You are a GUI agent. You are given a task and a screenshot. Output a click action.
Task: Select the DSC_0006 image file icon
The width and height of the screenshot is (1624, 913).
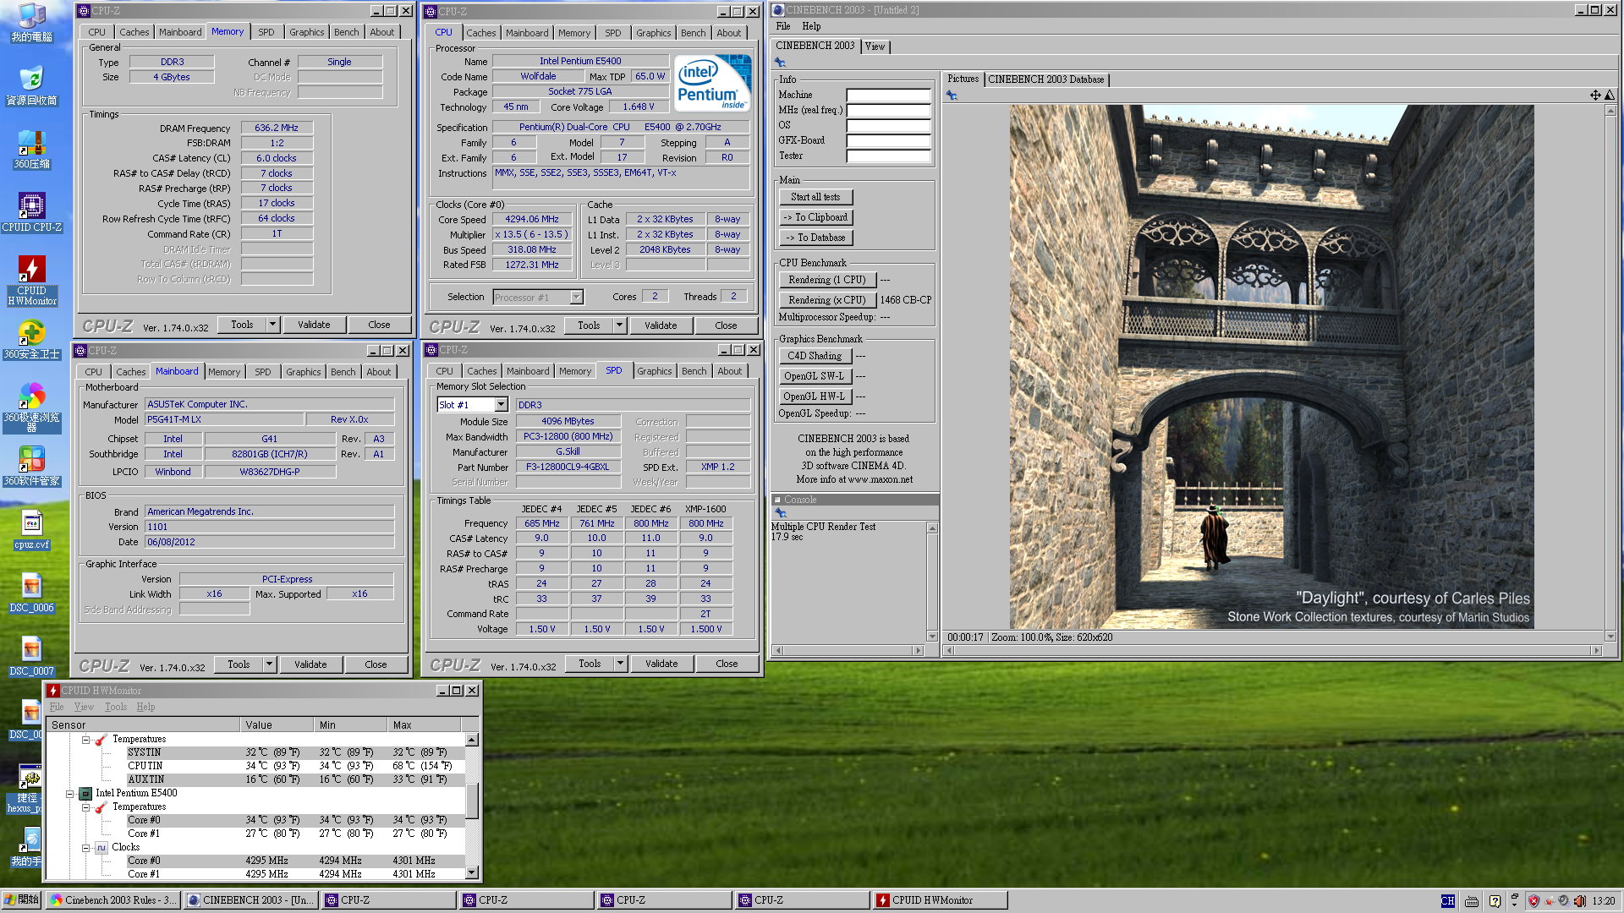pyautogui.click(x=31, y=593)
